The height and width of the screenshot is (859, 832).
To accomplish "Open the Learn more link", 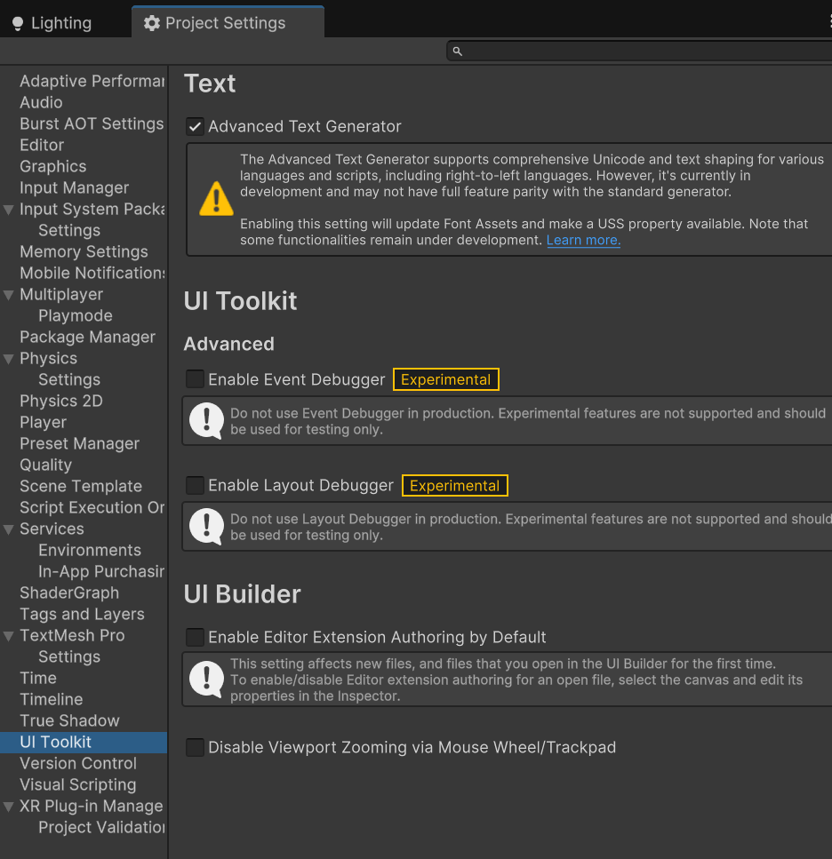I will (x=583, y=240).
